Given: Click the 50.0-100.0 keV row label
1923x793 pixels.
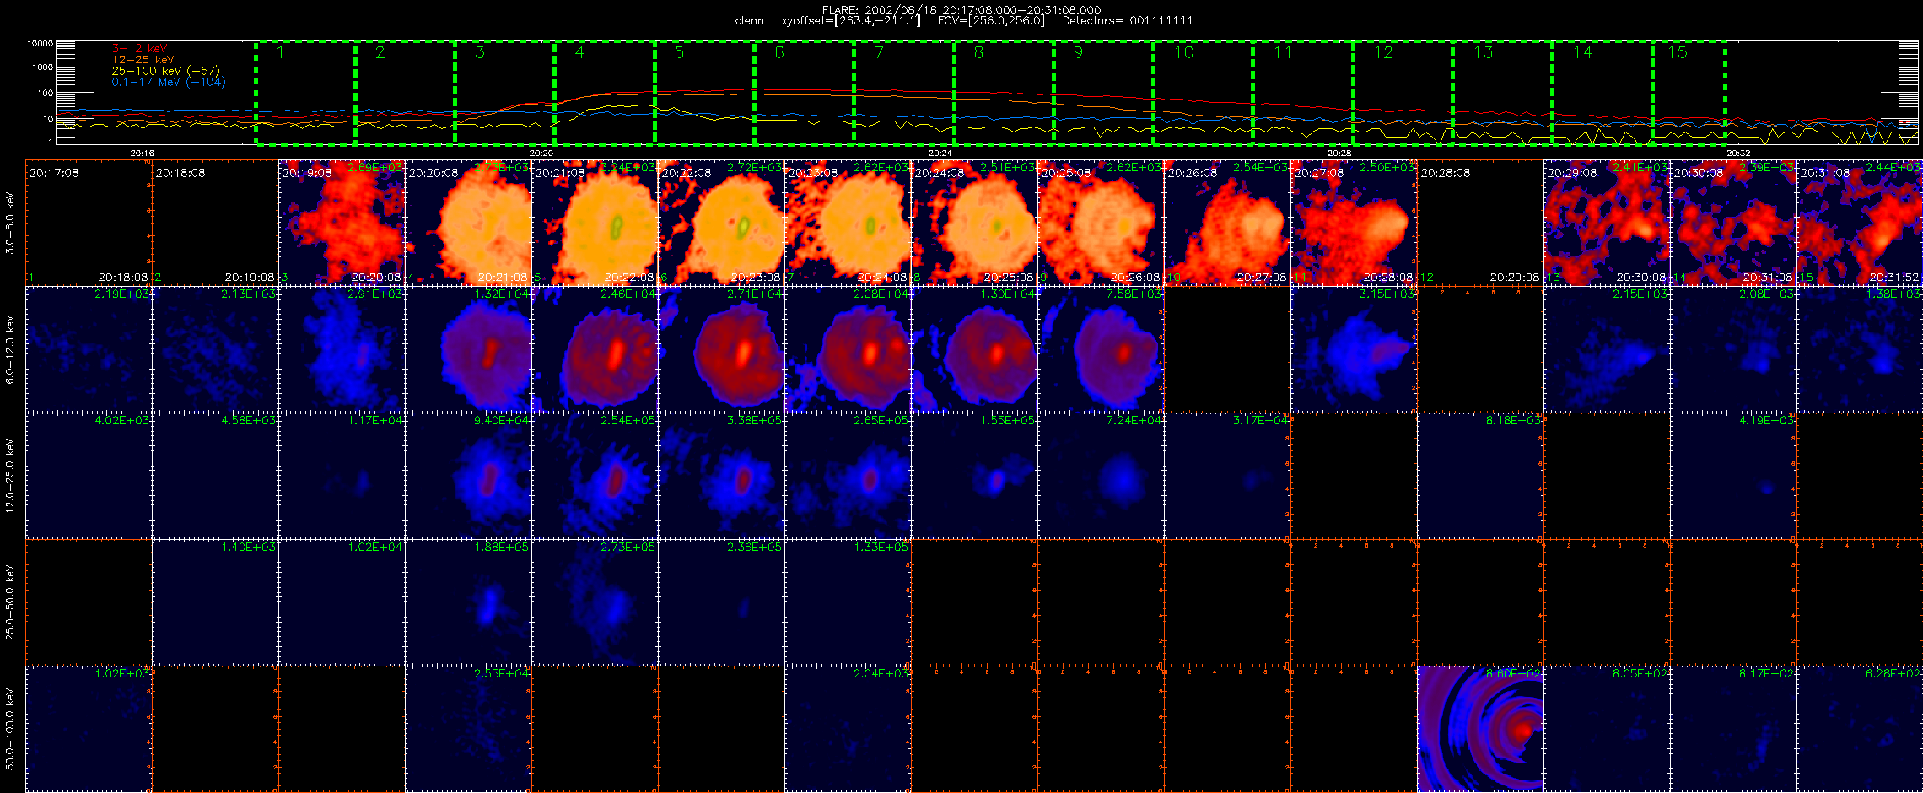Looking at the screenshot, I should click(10, 729).
